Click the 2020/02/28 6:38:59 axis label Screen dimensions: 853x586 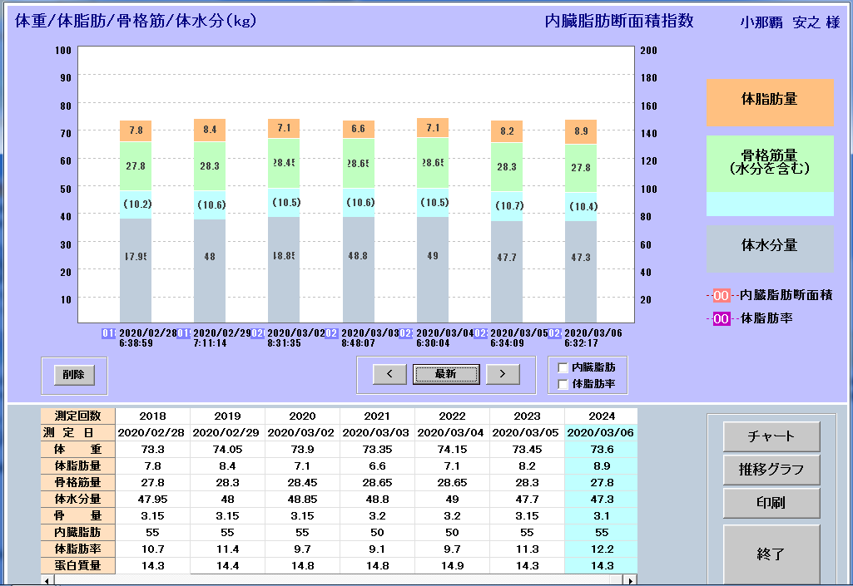[148, 338]
